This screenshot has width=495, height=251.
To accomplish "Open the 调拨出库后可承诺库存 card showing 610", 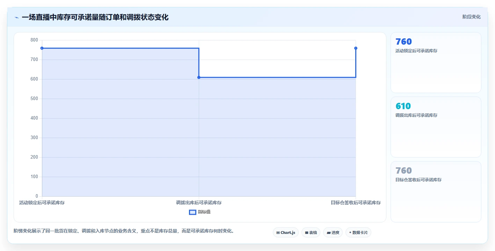I will [x=436, y=127].
